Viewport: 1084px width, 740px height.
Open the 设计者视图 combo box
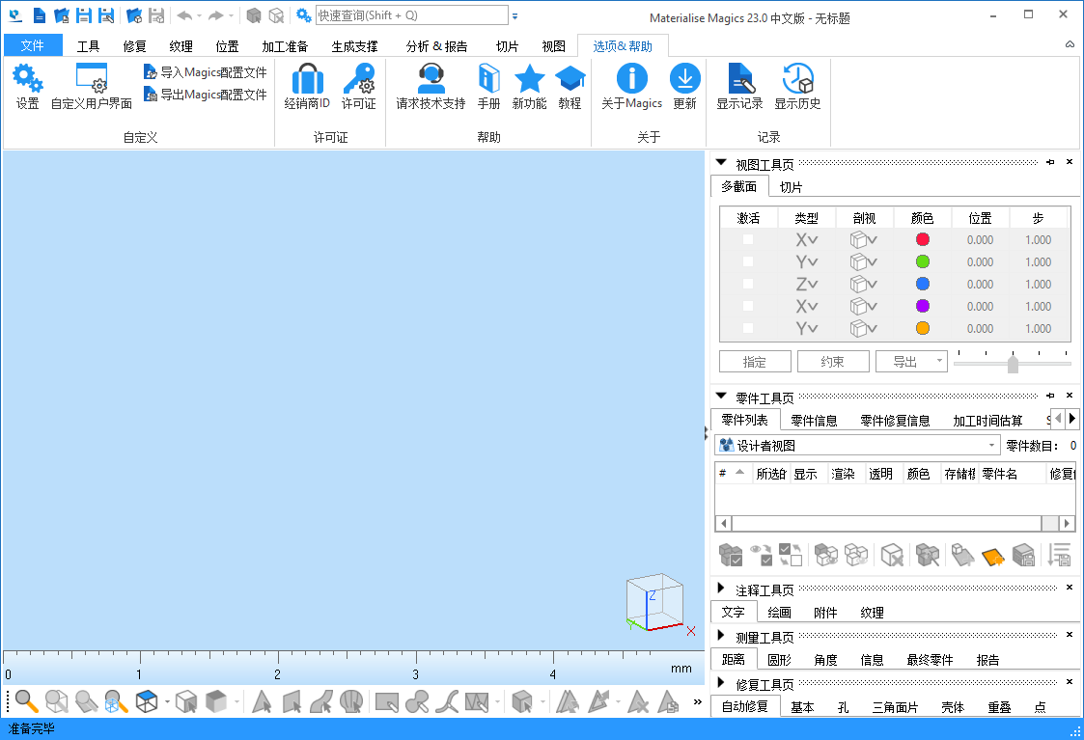857,446
